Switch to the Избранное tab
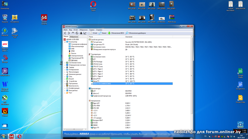The width and height of the screenshot is (248, 139). click(x=74, y=36)
